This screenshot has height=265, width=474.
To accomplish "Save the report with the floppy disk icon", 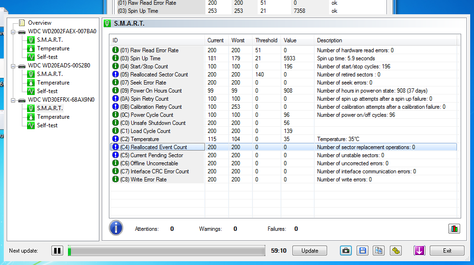I will [x=362, y=250].
